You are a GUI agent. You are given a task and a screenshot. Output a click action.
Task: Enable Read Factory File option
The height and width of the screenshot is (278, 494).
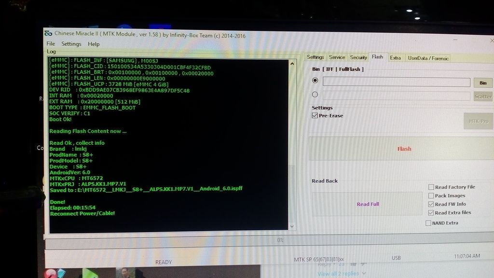(x=431, y=187)
